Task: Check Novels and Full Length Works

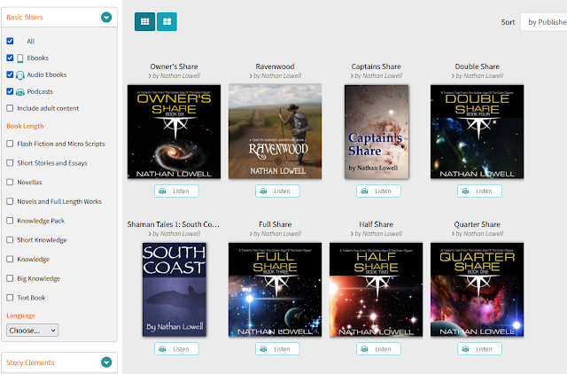Action: click(10, 201)
